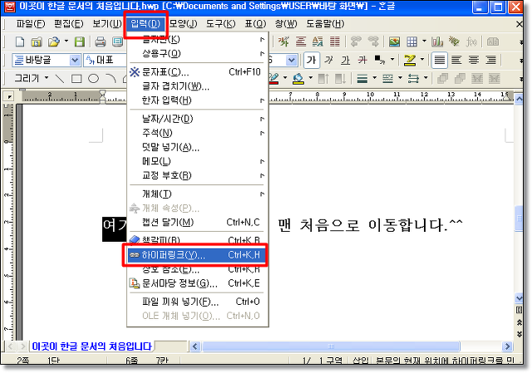532x373 pixels.
Task: Choose 캡션 달기(M) menu entry
Action: coord(196,223)
